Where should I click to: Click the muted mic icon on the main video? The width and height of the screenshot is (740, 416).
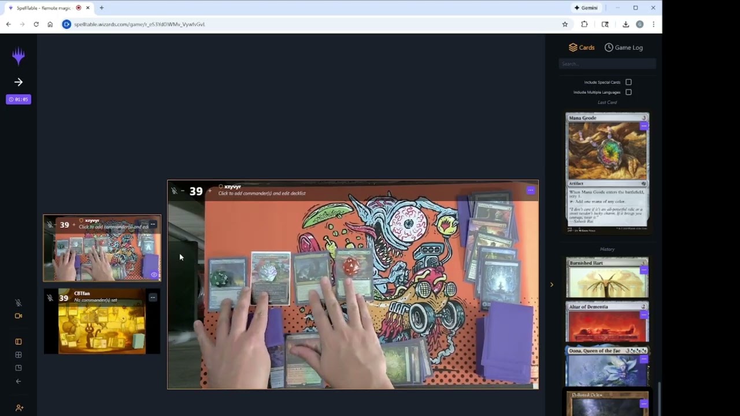[174, 191]
